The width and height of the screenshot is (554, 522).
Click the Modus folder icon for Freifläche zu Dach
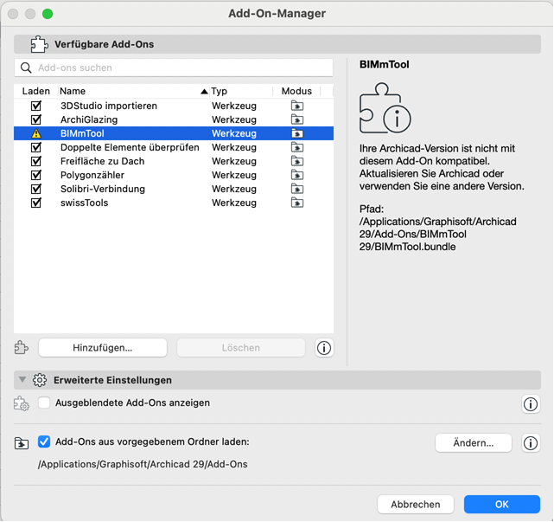[x=297, y=161]
